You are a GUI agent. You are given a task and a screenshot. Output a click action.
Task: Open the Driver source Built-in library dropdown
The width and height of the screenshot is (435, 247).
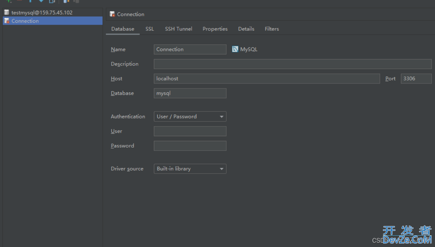[x=190, y=169]
